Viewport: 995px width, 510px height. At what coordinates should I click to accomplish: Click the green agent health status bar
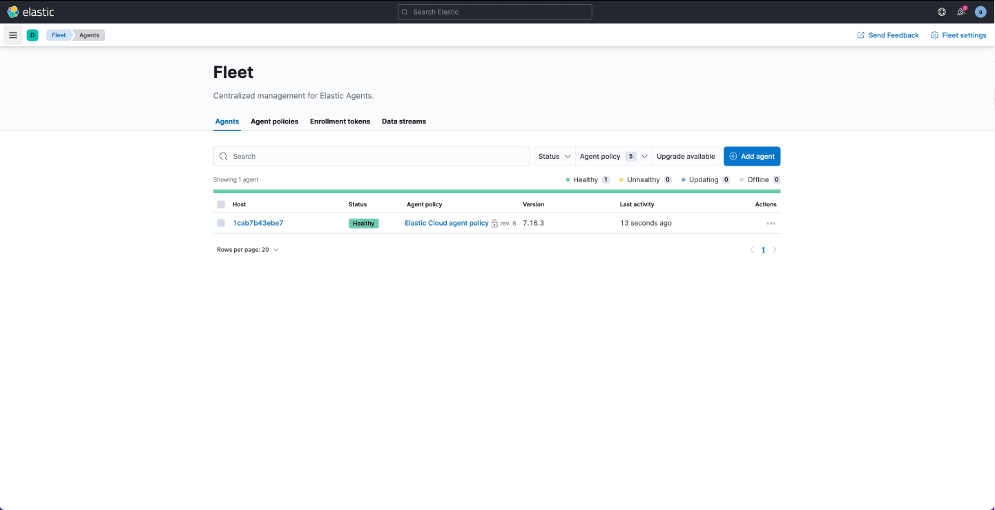click(497, 191)
